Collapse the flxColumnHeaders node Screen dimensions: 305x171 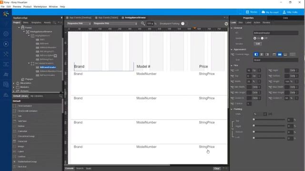click(29, 63)
